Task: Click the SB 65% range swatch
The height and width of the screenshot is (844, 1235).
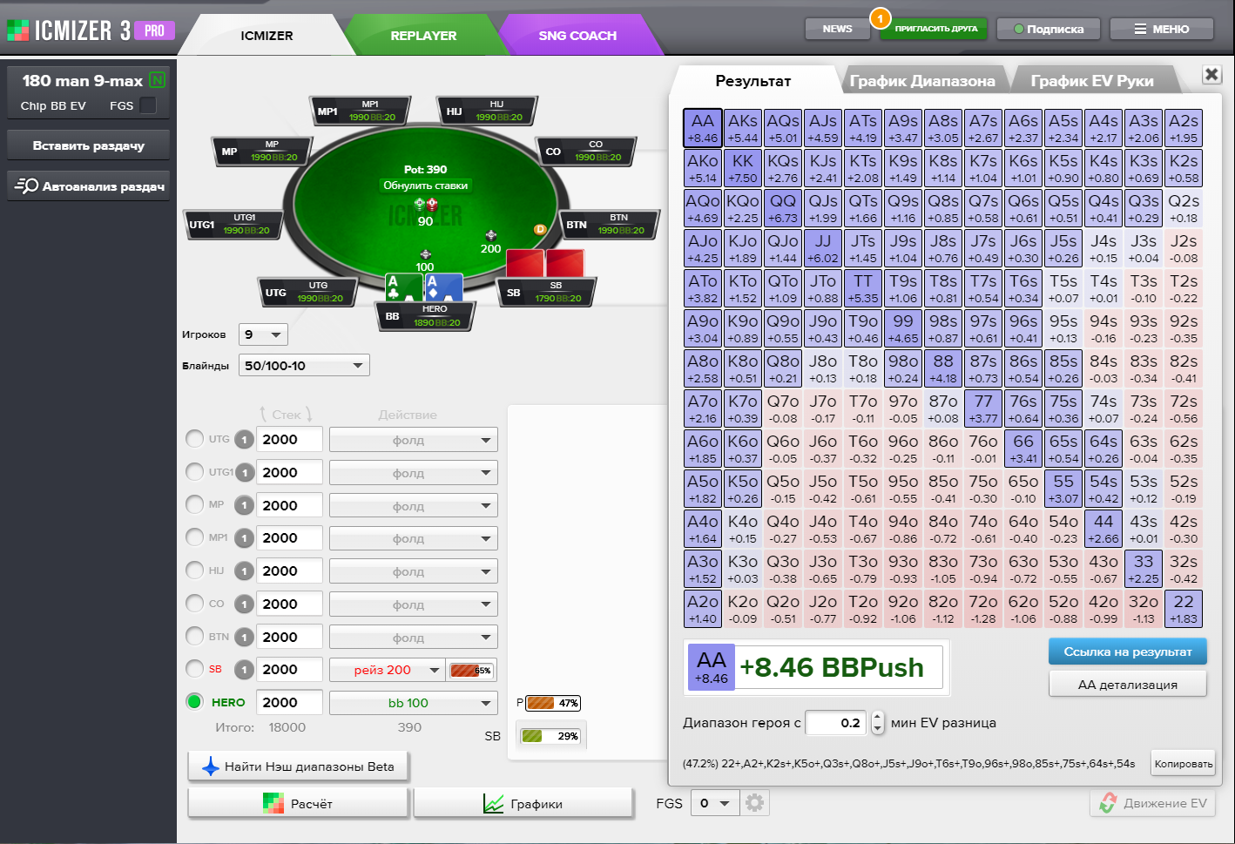Action: pyautogui.click(x=471, y=670)
